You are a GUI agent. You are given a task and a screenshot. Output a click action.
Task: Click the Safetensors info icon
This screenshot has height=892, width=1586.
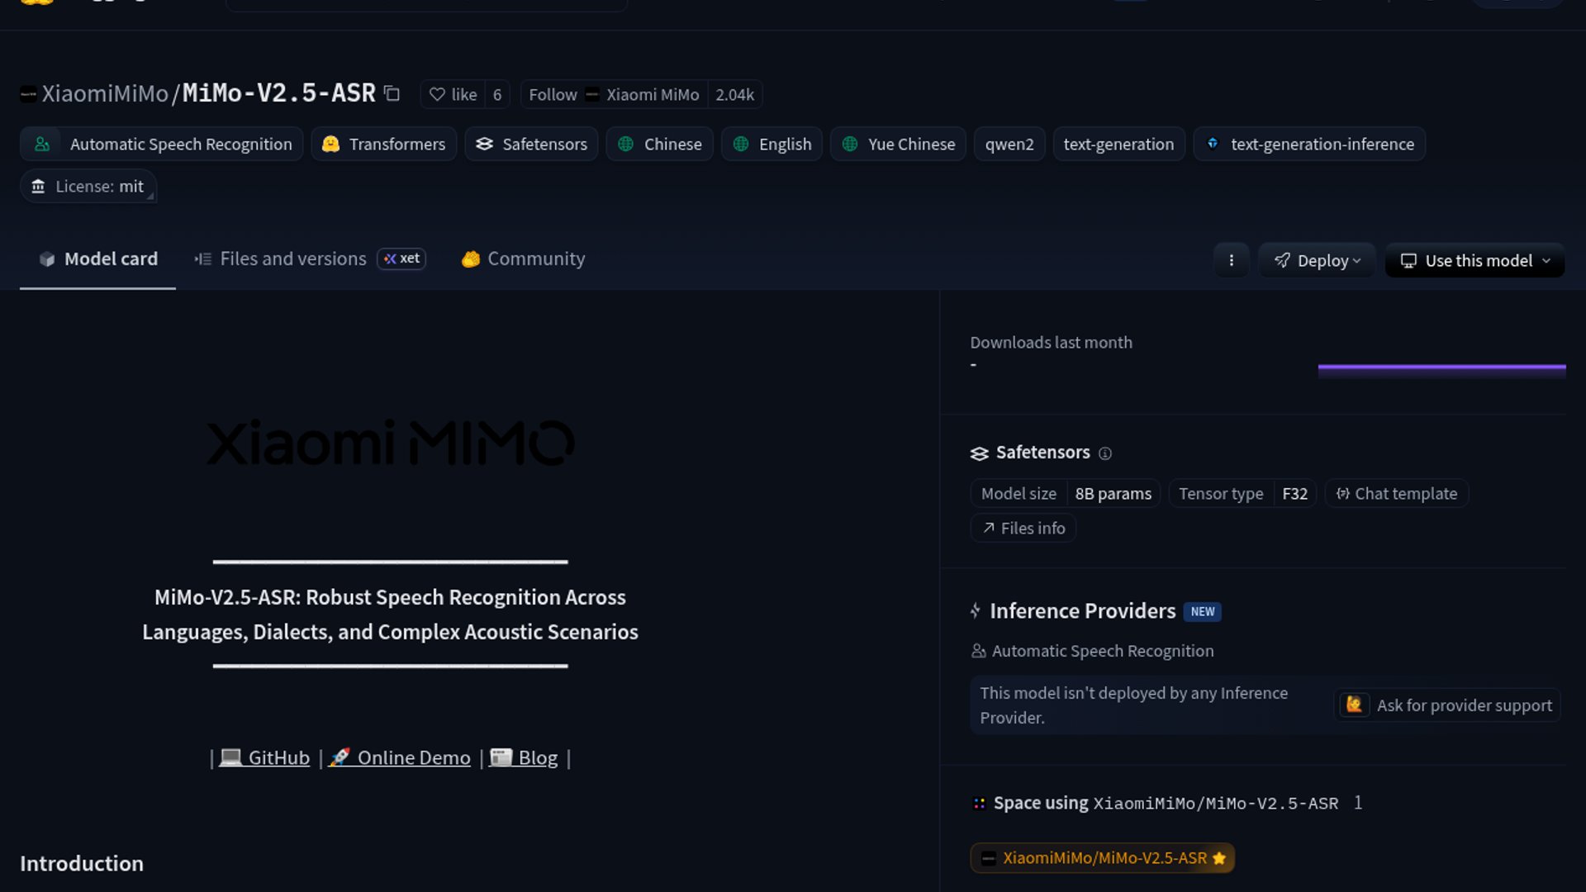(1105, 453)
